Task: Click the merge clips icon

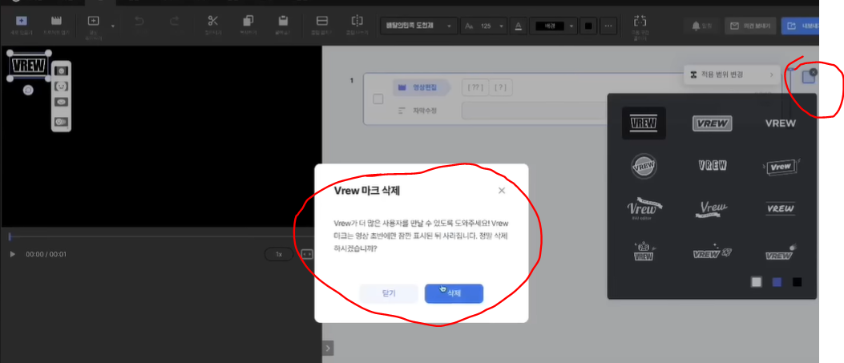Action: pos(322,21)
